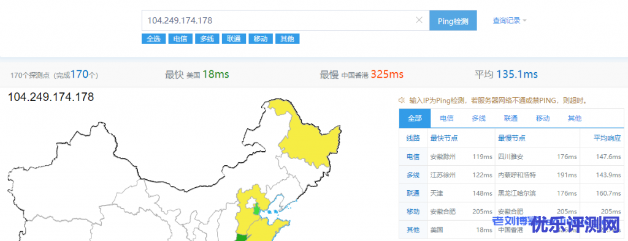Click the 内蒙呼和浩特 slowest node cell
This screenshot has height=241, width=628.
pyautogui.click(x=517, y=175)
